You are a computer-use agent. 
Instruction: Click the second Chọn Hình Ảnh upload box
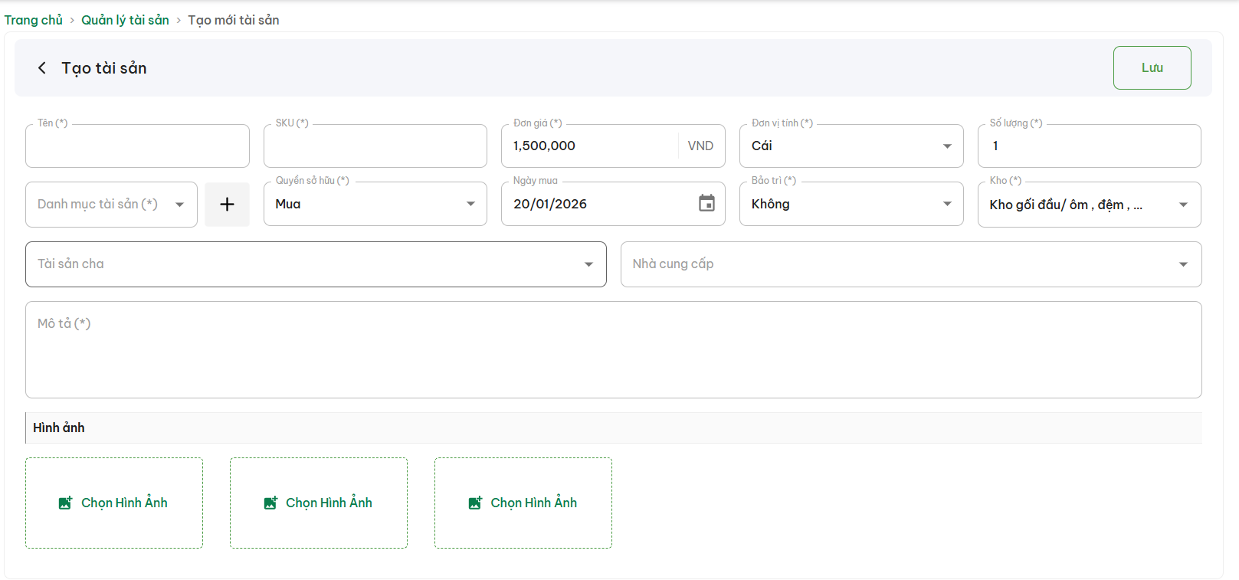click(x=319, y=503)
